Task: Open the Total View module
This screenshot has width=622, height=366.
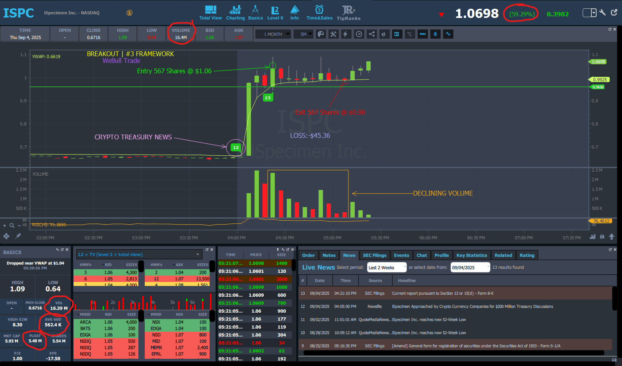Action: click(210, 13)
